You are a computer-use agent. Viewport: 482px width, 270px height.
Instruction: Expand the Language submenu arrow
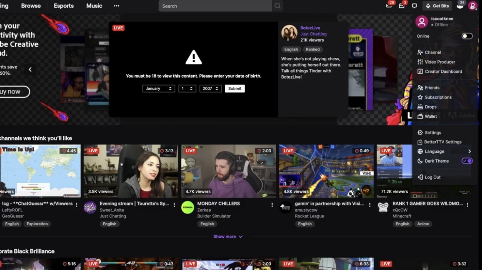[x=470, y=151]
